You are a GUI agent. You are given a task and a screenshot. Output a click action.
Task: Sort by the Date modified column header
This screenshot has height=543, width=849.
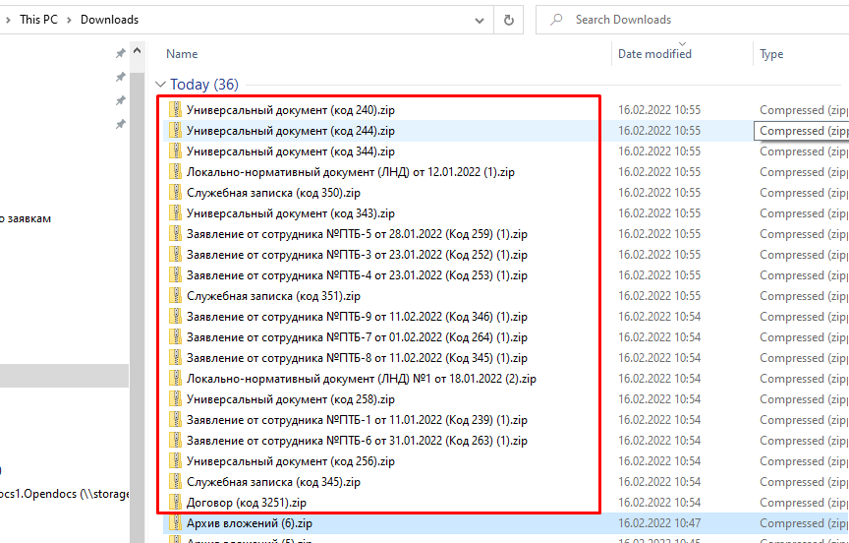click(654, 54)
